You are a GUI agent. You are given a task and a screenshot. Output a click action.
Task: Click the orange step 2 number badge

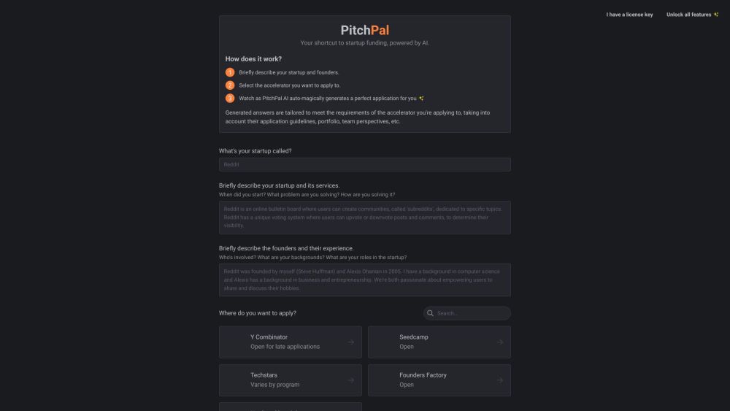(230, 85)
